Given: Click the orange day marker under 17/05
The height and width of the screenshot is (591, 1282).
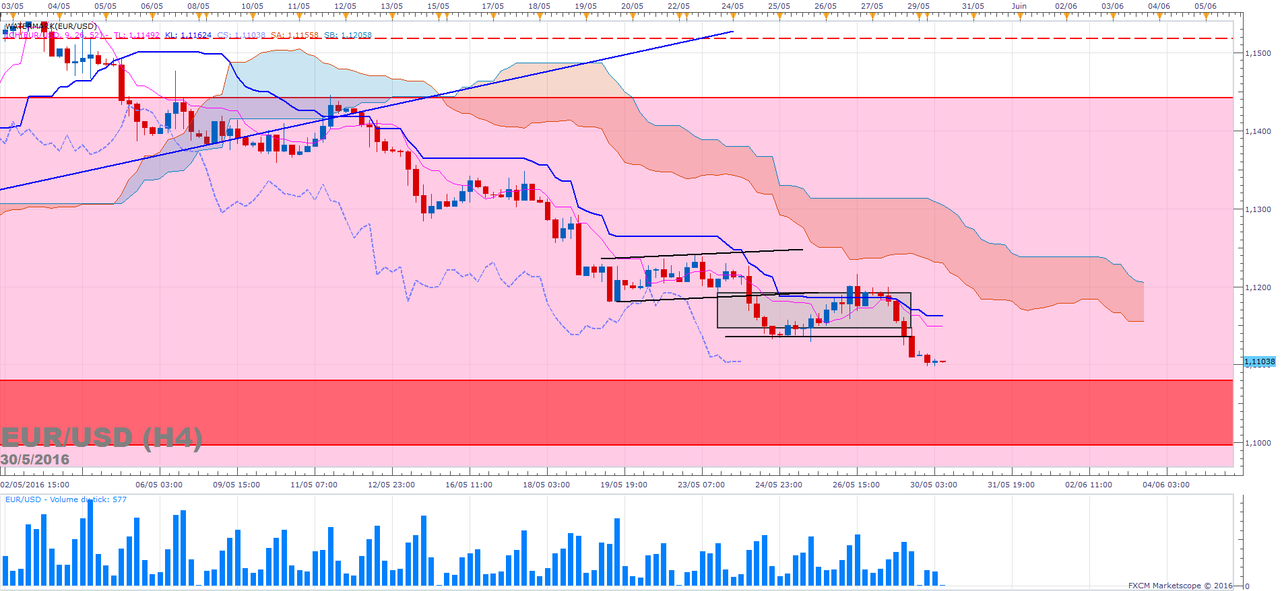Looking at the screenshot, I should (x=493, y=15).
